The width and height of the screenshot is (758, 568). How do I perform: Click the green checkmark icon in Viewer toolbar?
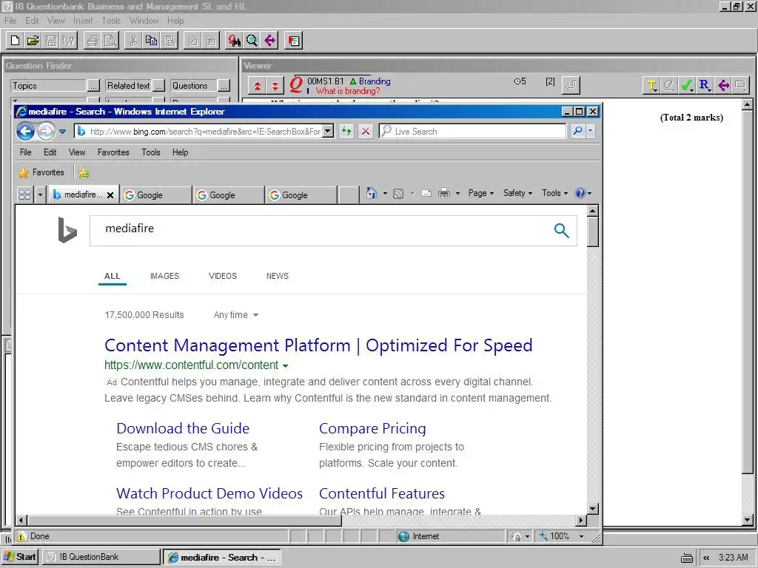686,86
